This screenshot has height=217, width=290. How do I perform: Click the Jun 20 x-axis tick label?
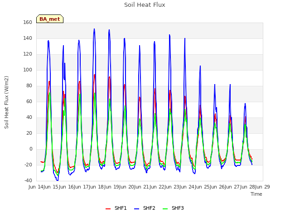coord(127,187)
